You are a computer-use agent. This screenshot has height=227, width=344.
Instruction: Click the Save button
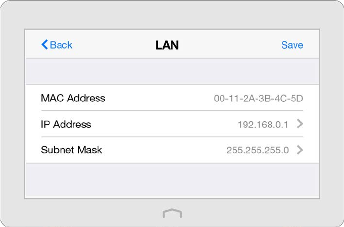(x=292, y=45)
